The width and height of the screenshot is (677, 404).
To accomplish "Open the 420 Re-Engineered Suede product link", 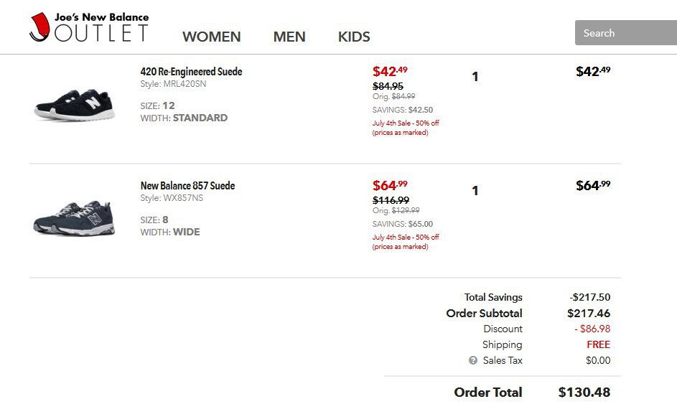I will tap(191, 72).
